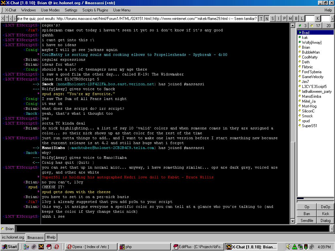Viewport: 335px width, 251px height.
Task: Click the < arrow right of input box
Action: tap(332, 228)
